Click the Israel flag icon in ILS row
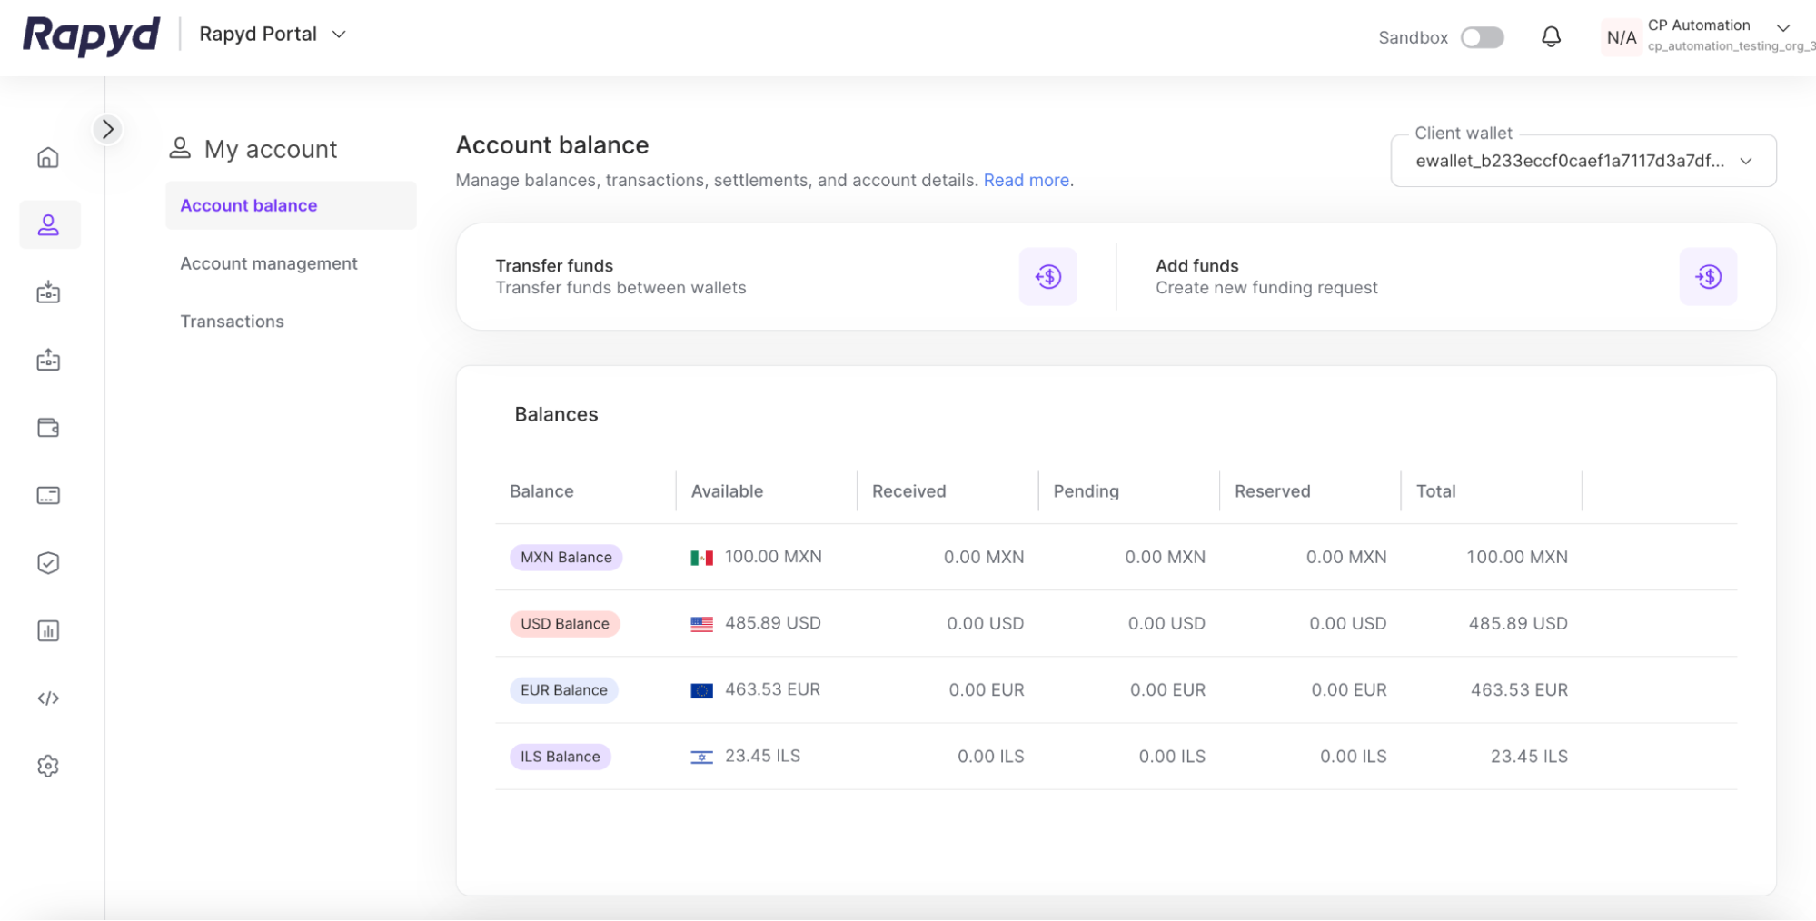The width and height of the screenshot is (1816, 921). [x=701, y=757]
